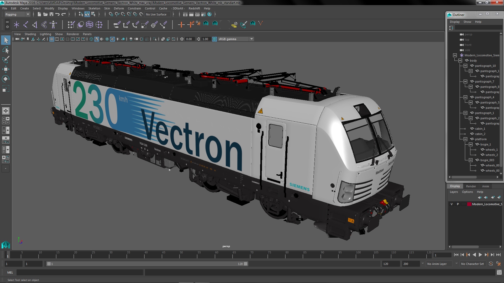Open the Skeleton menu
This screenshot has height=283, width=504.
(94, 8)
